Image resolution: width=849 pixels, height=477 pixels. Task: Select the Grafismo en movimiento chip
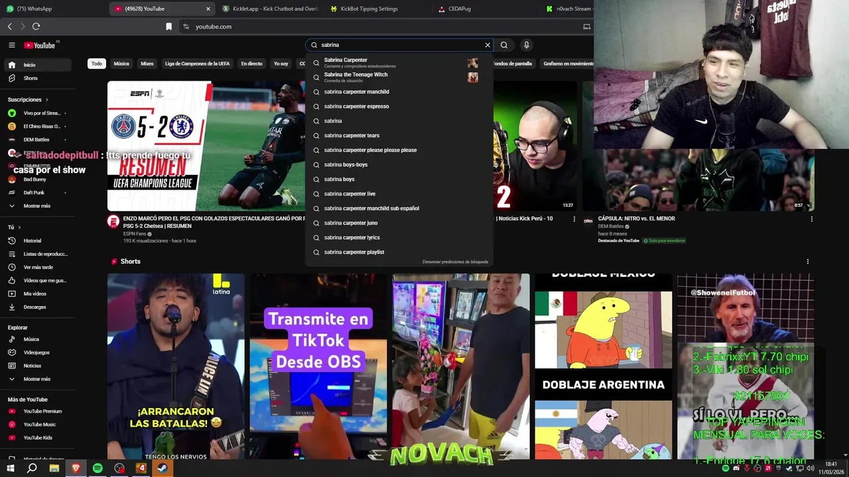coord(567,64)
